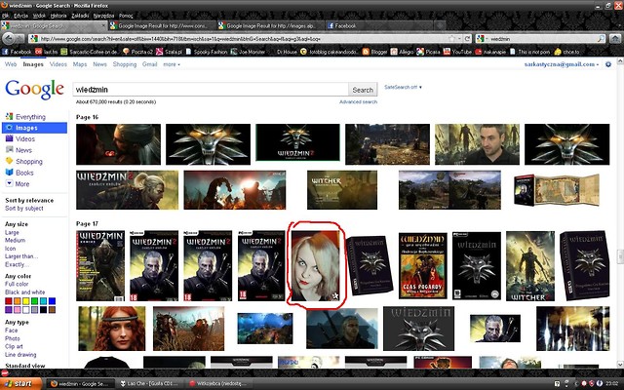This screenshot has width=624, height=390.
Task: Open the Blogger bookmark
Action: pos(374,52)
